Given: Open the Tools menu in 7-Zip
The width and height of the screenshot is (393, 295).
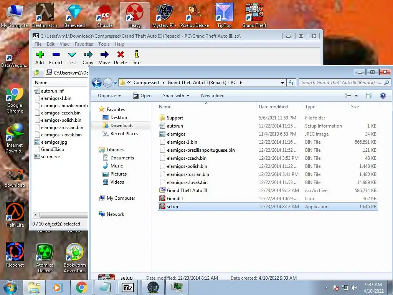Looking at the screenshot, I should coord(104,44).
